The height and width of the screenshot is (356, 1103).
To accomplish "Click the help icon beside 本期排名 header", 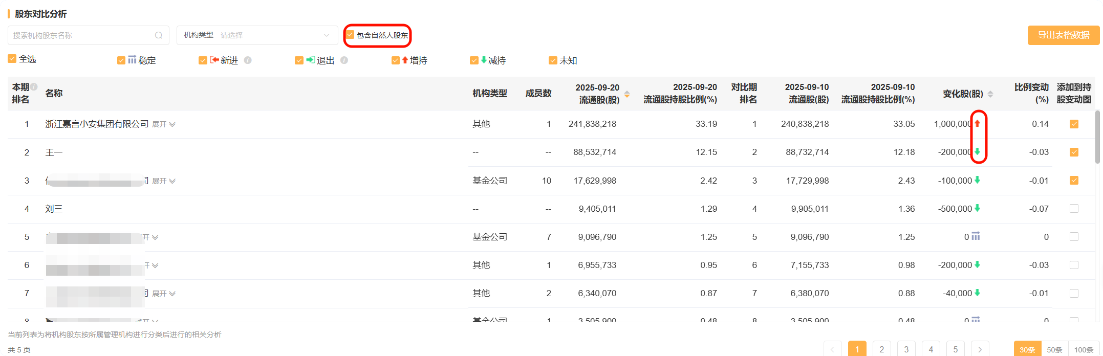I will click(x=34, y=87).
